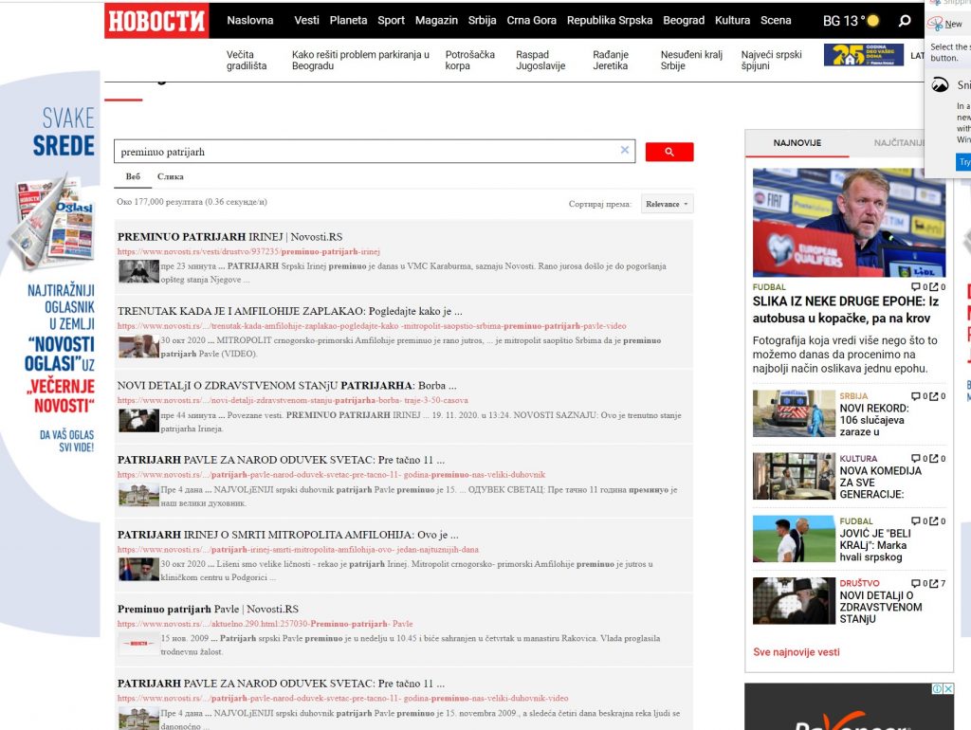Click the weather sun icon
This screenshot has width=971, height=730.
tap(873, 21)
